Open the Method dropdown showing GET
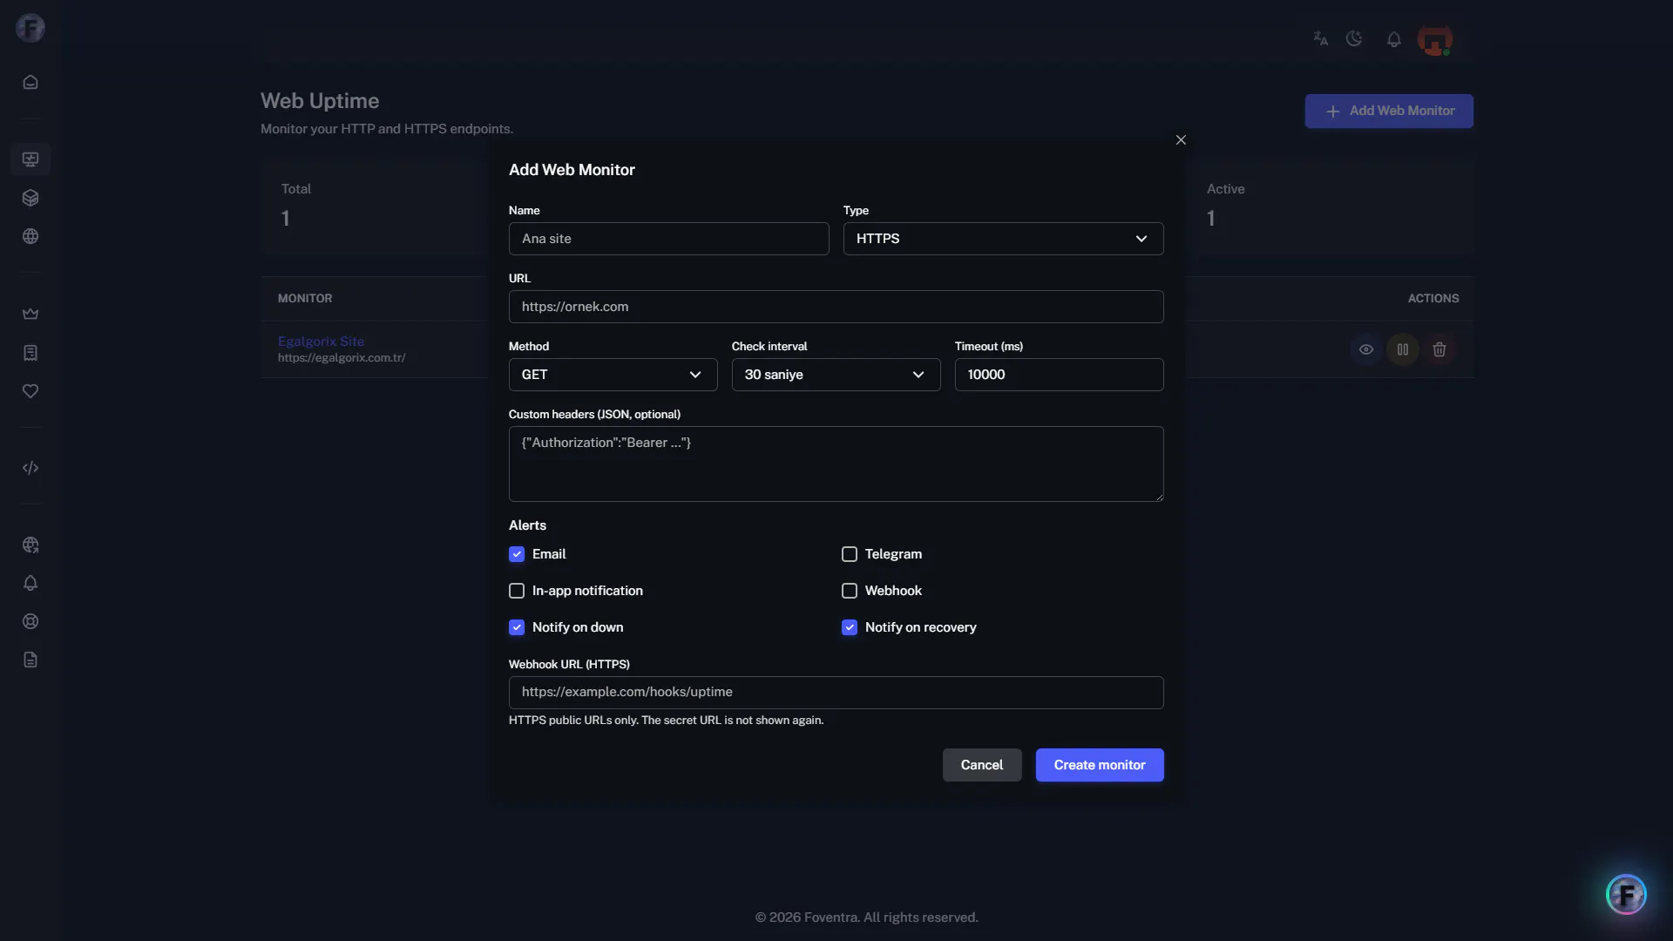The width and height of the screenshot is (1673, 941). (x=613, y=375)
